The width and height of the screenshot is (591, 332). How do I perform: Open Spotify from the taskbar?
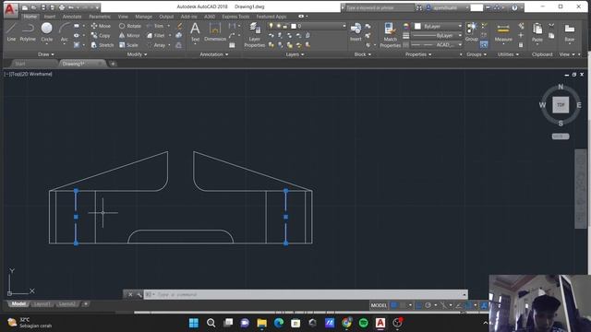(x=363, y=323)
